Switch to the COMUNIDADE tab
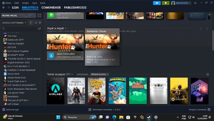Image resolution: width=214 pixels, height=121 pixels. (x=51, y=8)
